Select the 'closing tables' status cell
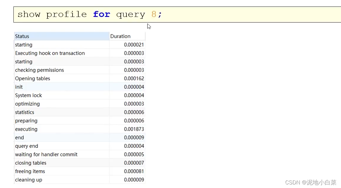 (62, 163)
